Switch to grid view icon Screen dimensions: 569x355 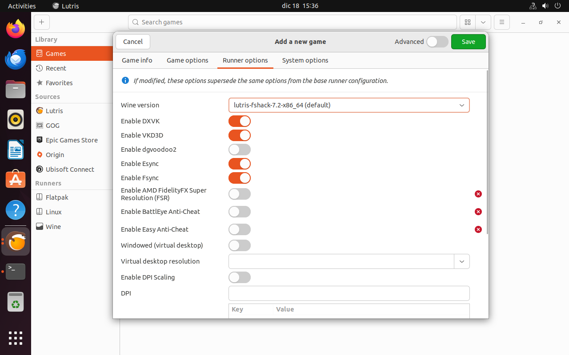(x=468, y=22)
